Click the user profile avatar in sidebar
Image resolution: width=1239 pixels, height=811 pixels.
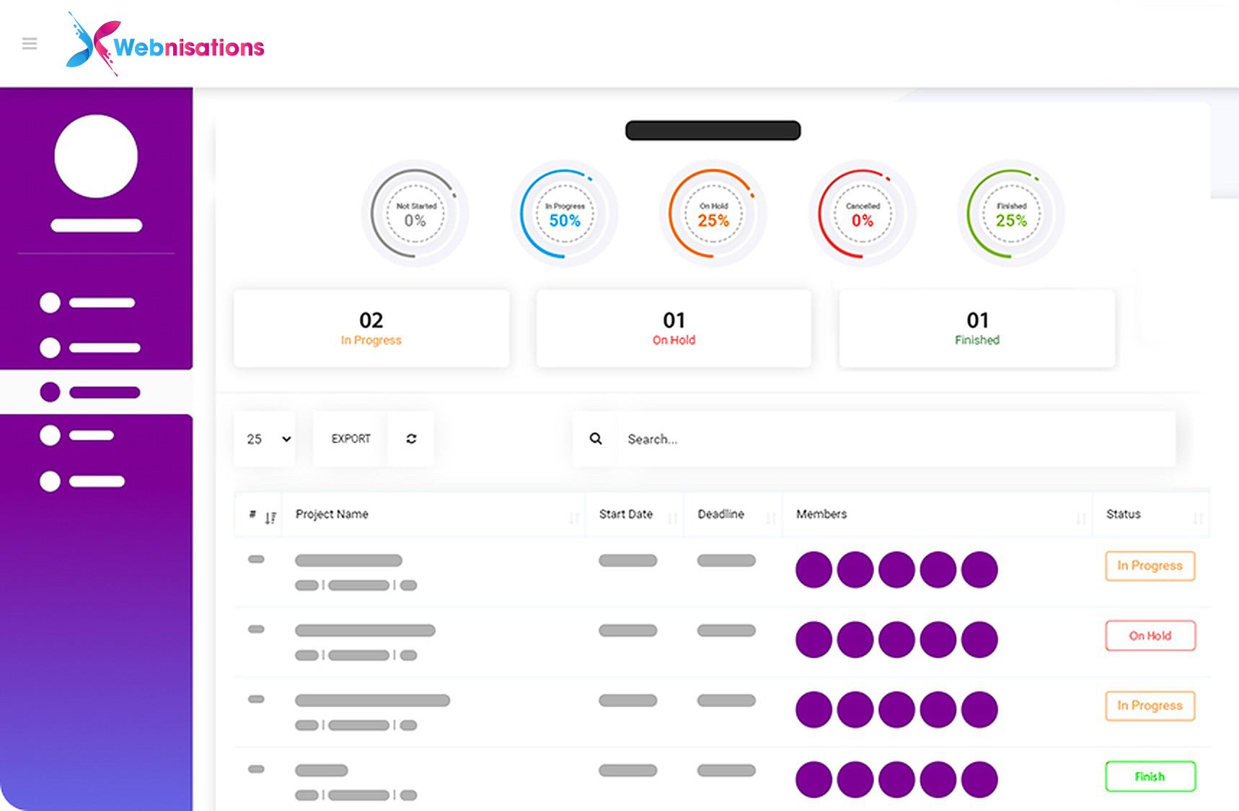click(x=96, y=156)
